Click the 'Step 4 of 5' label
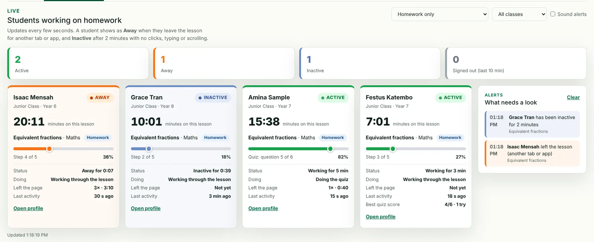This screenshot has width=594, height=242. 25,157
